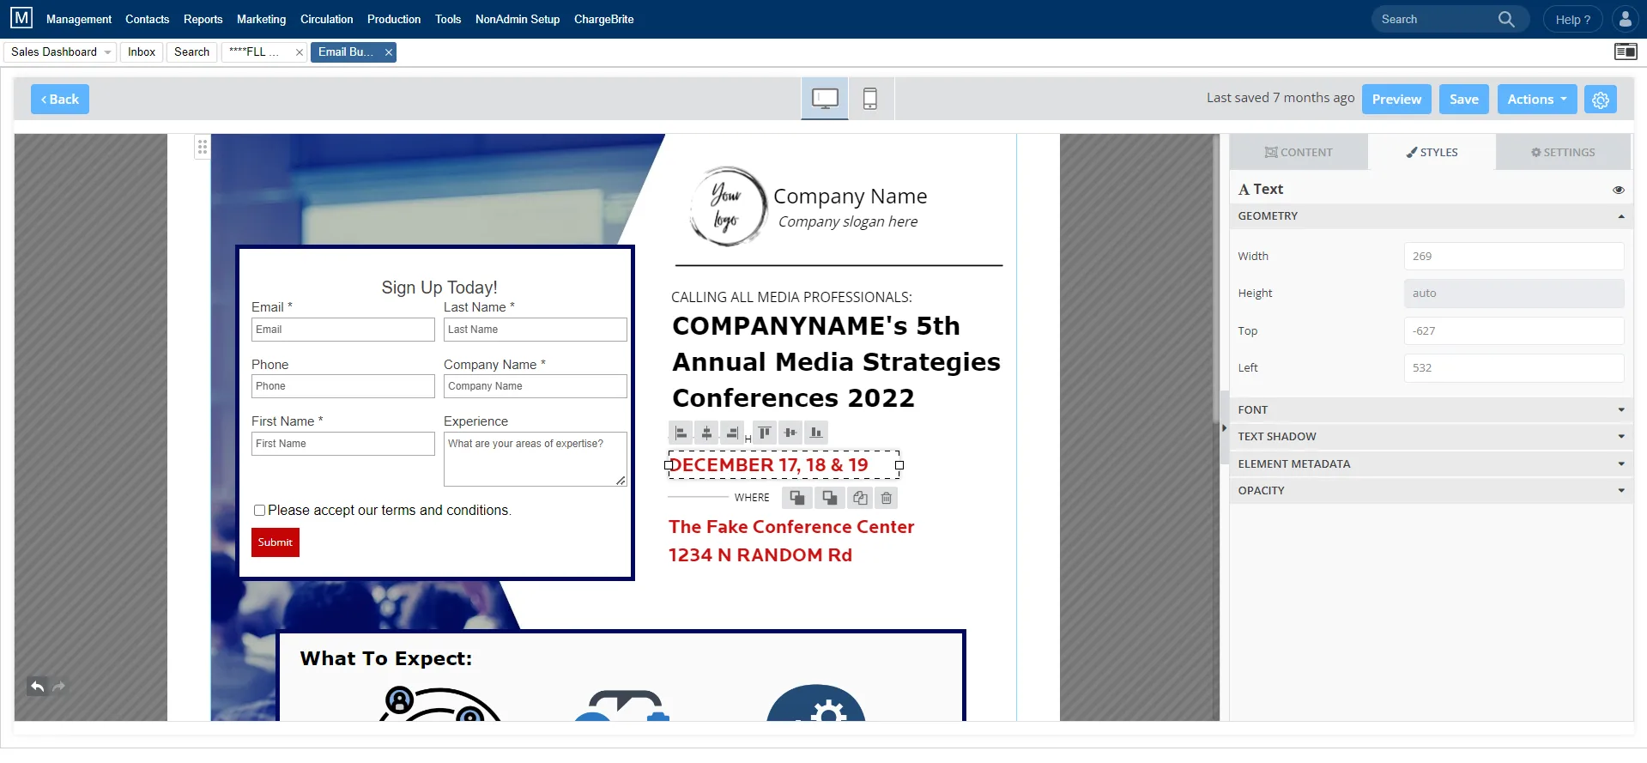Click the Back button
1647x763 pixels.
click(x=60, y=100)
